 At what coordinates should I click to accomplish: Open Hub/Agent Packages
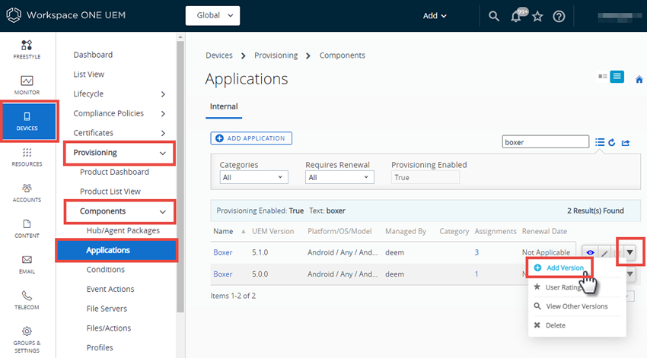tap(123, 230)
